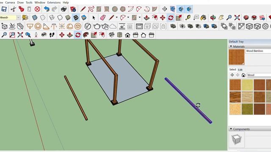This screenshot has height=152, width=271.
Task: Switch to Iso house view icon
Action: (111, 35)
